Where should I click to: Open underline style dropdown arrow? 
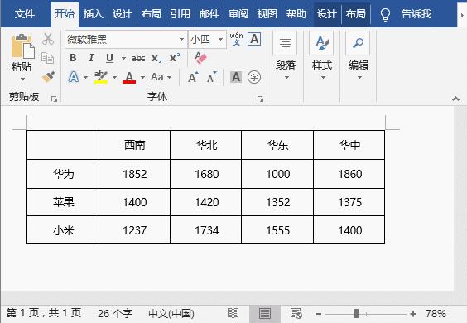tap(123, 58)
